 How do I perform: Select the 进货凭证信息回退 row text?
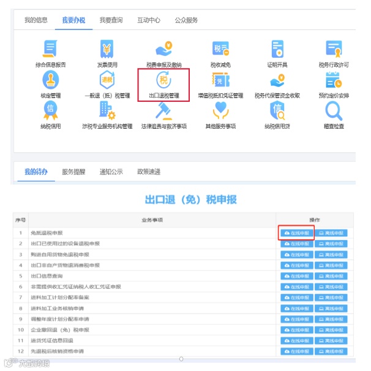52,341
